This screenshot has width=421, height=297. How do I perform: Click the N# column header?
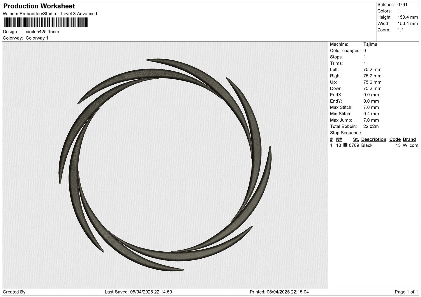click(x=339, y=139)
